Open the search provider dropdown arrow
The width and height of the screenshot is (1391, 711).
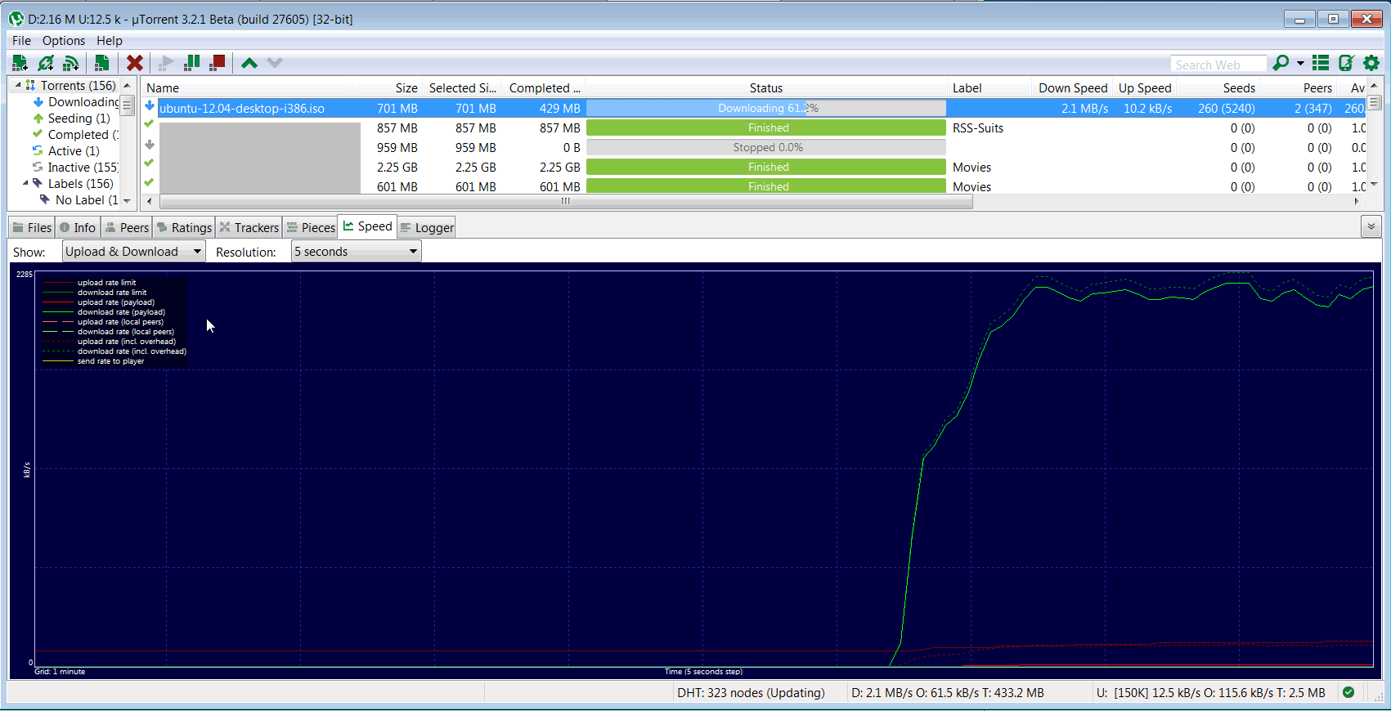point(1300,63)
